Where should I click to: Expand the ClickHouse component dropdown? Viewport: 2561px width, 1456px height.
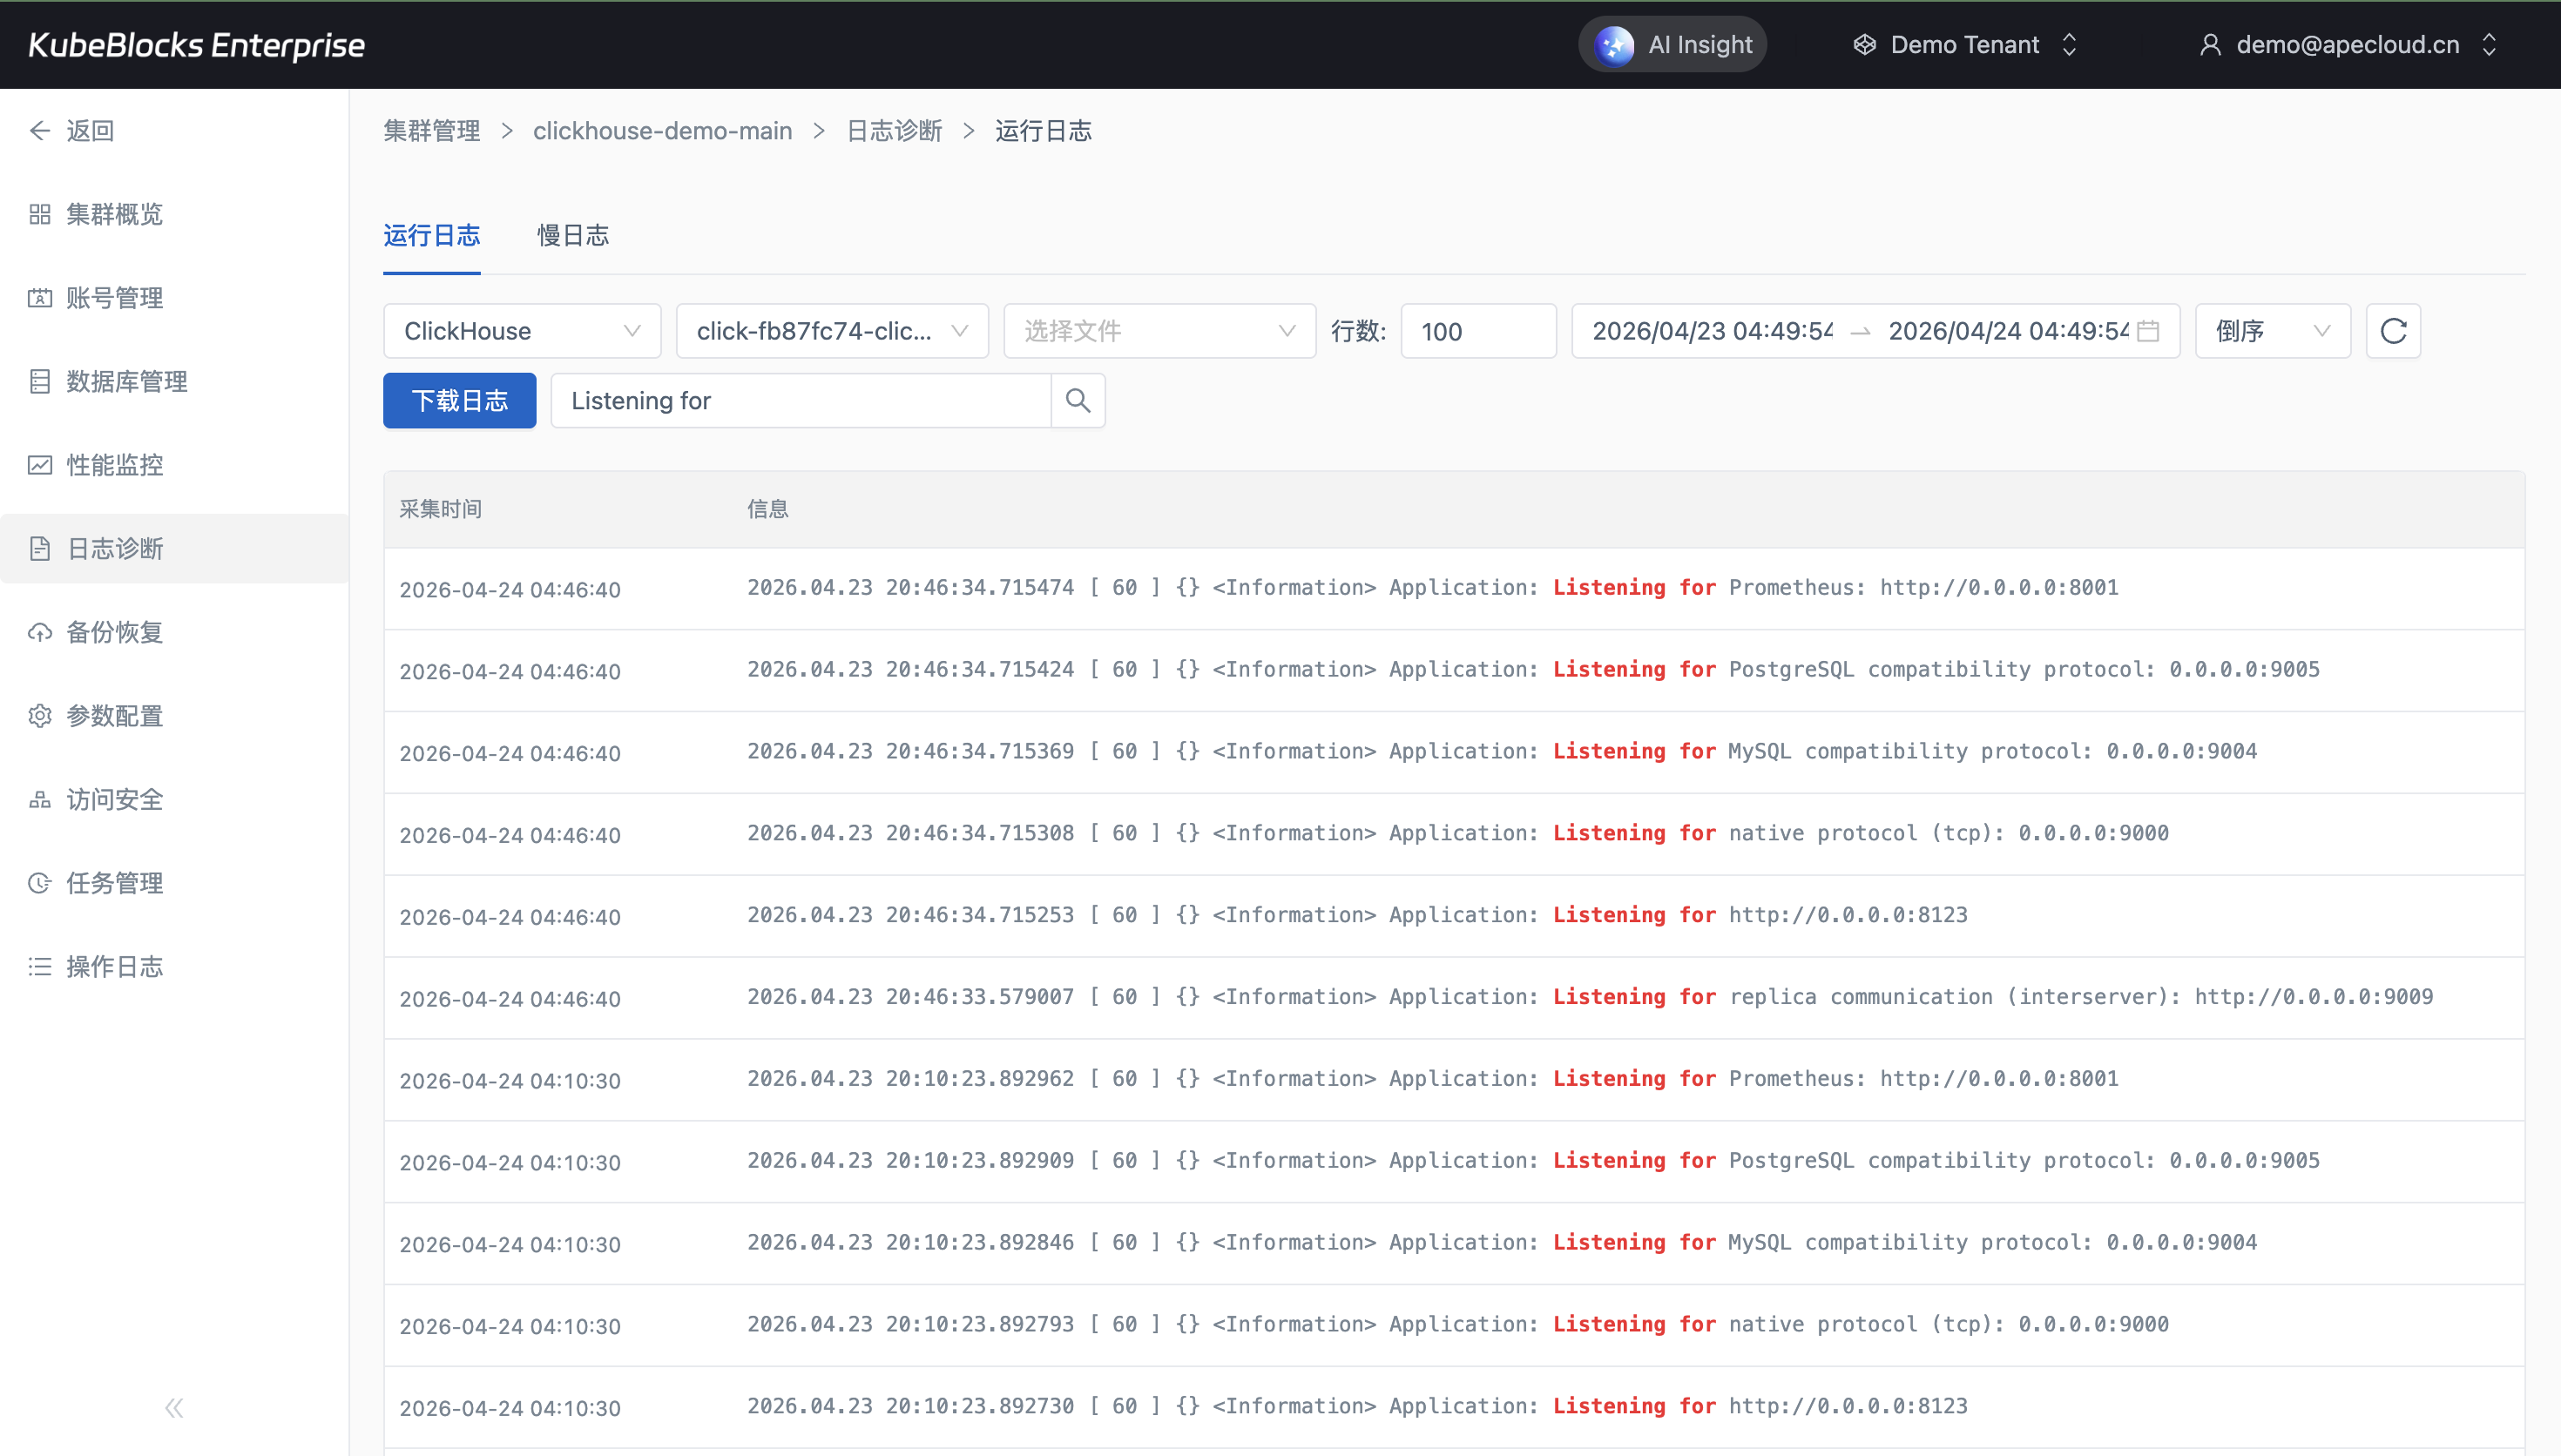coord(521,331)
